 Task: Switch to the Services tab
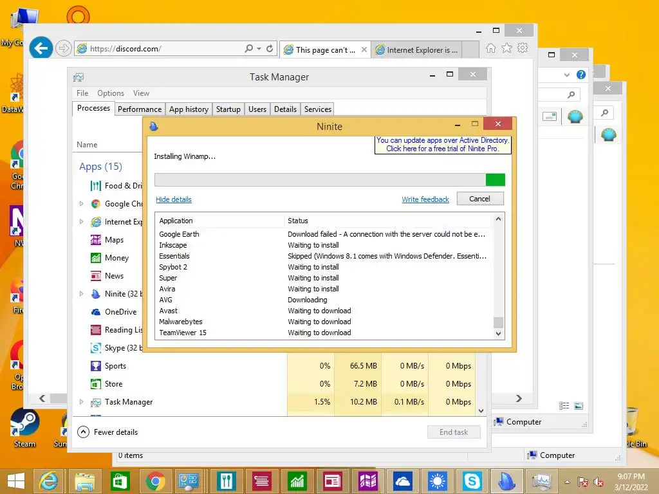318,109
